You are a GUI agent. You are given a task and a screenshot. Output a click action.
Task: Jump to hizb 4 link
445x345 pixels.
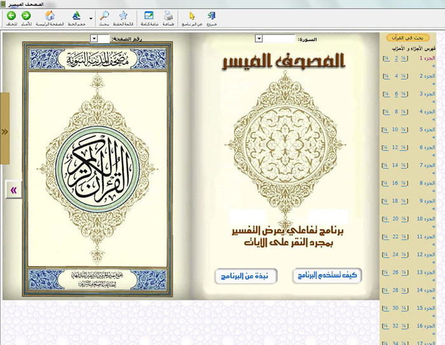[396, 76]
